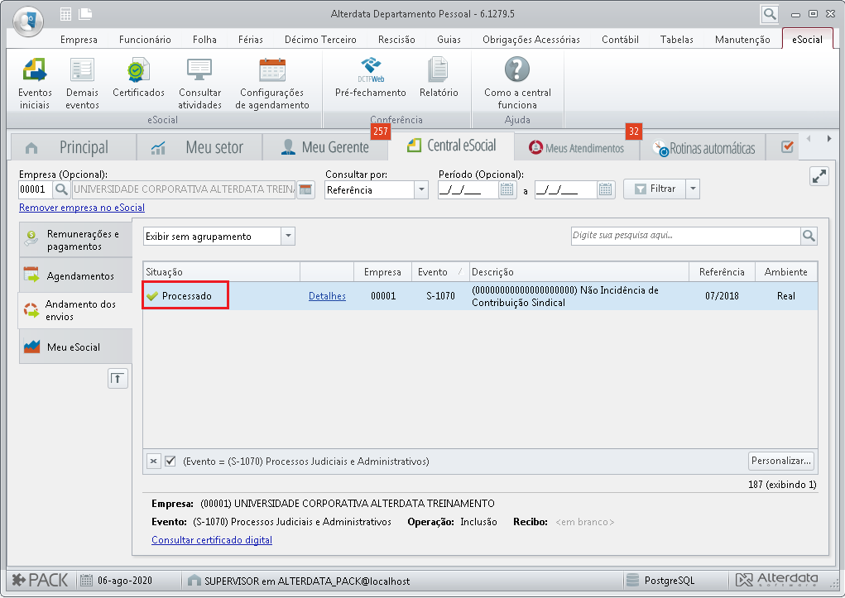845x598 pixels.
Task: Open Configurações de agendamento
Action: coord(272,84)
